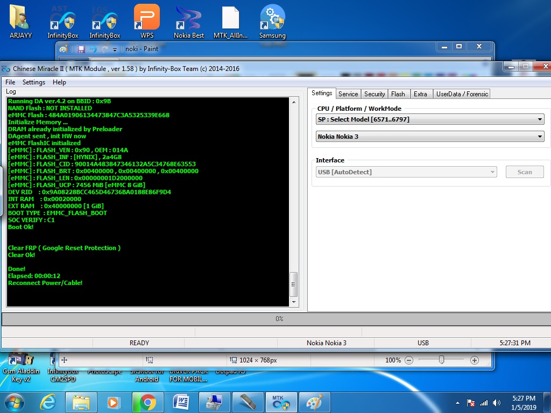The image size is (551, 413).
Task: Click the Nokia Nokia 3 status bar cell
Action: coord(326,343)
